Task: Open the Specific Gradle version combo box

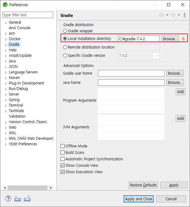Action: pyautogui.click(x=139, y=56)
